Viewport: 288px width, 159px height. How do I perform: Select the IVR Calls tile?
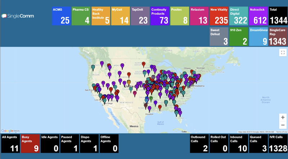[278, 144]
